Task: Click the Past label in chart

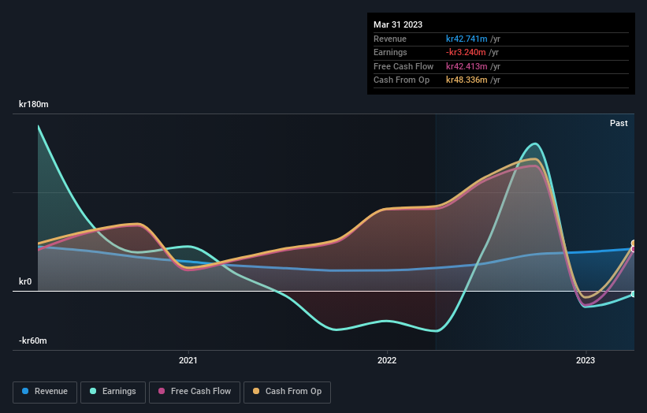Action: click(619, 123)
